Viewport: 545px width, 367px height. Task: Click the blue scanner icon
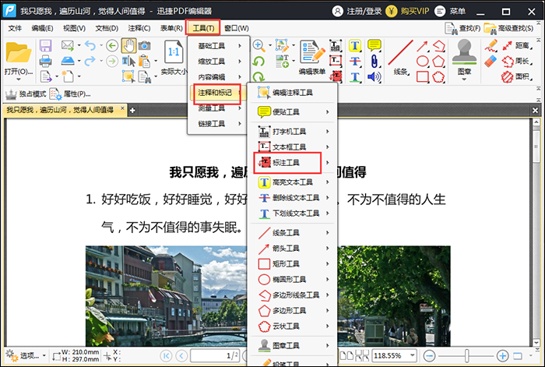(68, 62)
